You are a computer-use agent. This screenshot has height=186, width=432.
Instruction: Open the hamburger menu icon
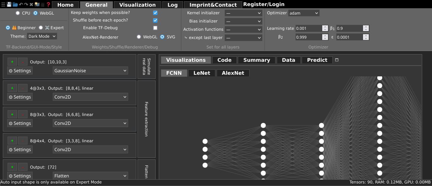click(x=3, y=4)
